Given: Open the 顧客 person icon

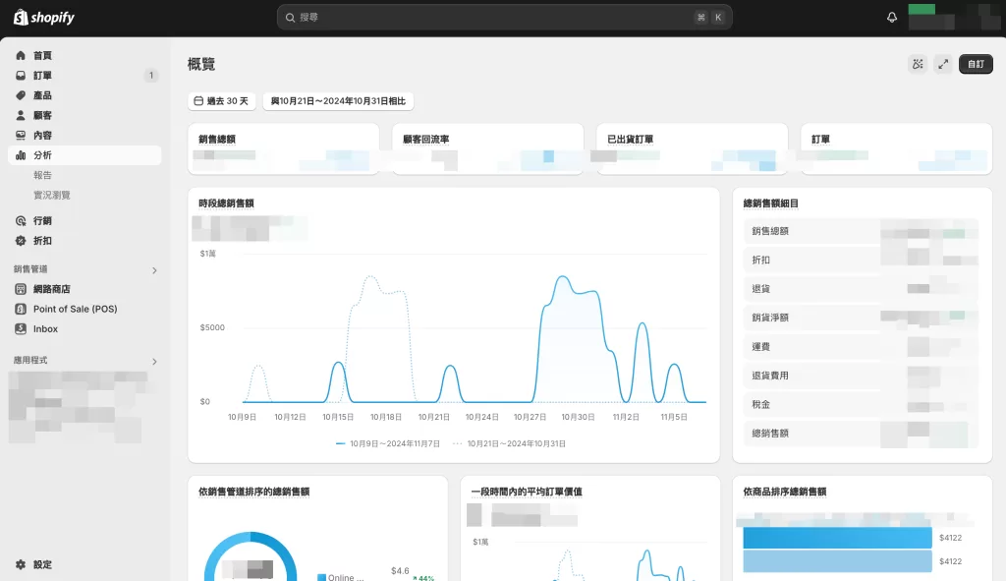Looking at the screenshot, I should [21, 115].
